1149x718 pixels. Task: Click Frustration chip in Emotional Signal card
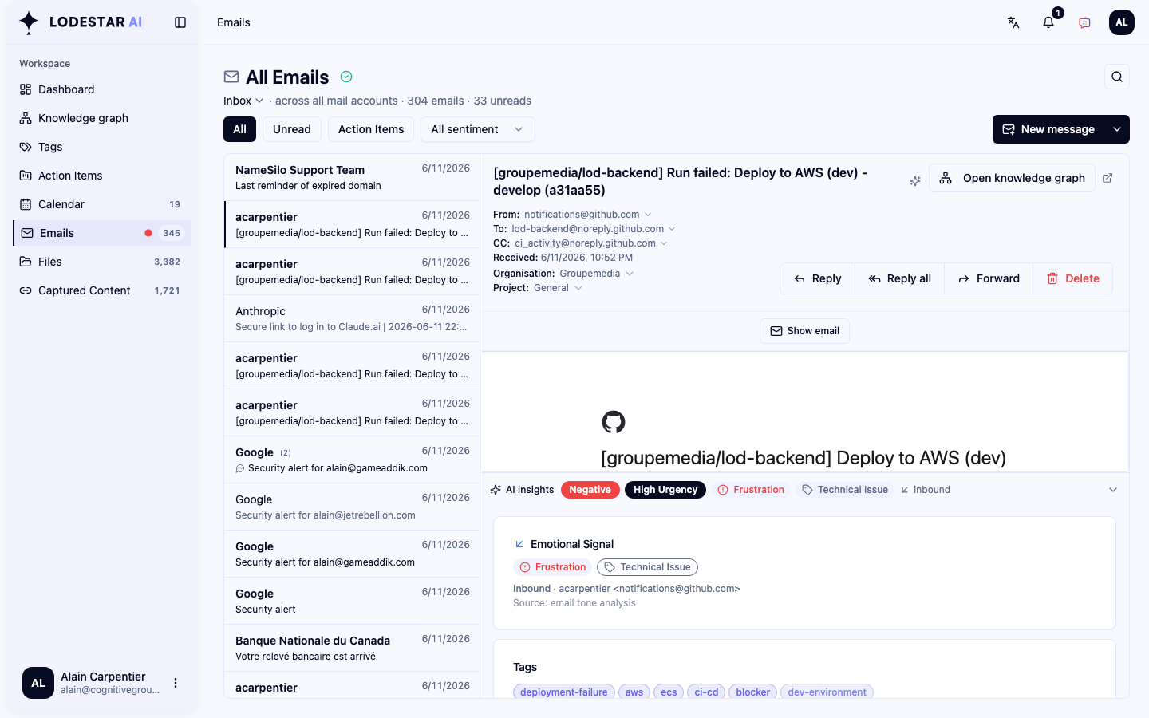[x=553, y=567]
